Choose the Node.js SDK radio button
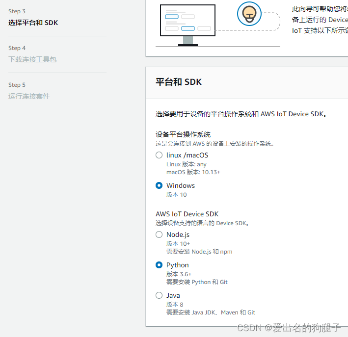The image size is (348, 337). click(159, 234)
